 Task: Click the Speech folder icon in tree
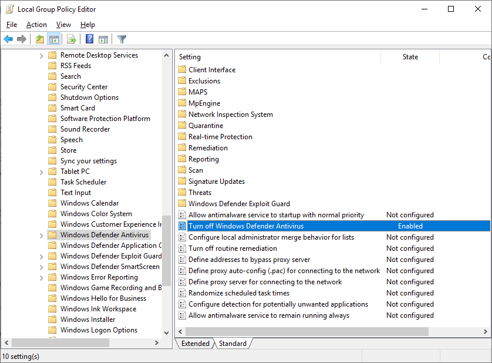(x=52, y=139)
